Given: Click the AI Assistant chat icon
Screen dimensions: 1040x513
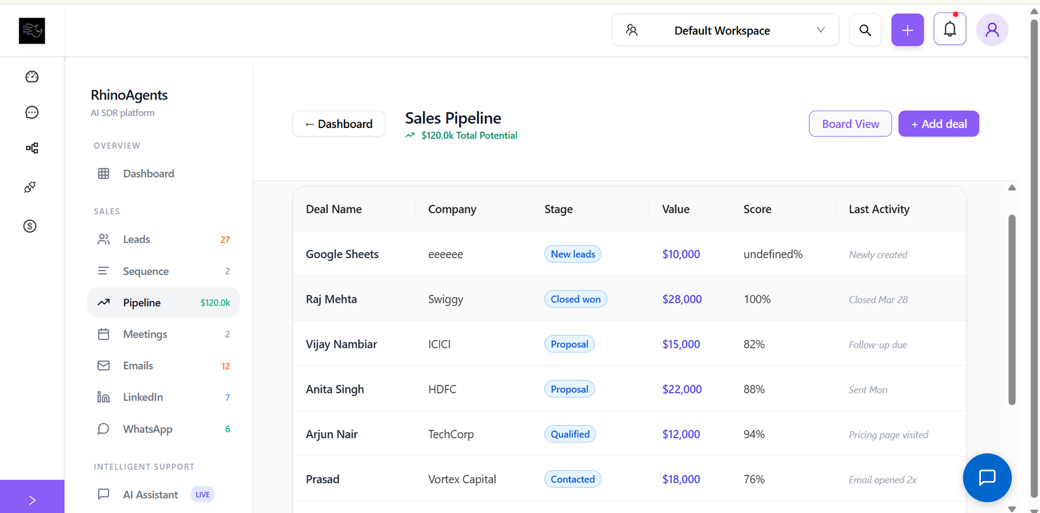Looking at the screenshot, I should 103,494.
